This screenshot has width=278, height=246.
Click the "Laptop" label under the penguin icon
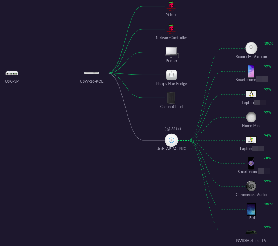pos(248,103)
